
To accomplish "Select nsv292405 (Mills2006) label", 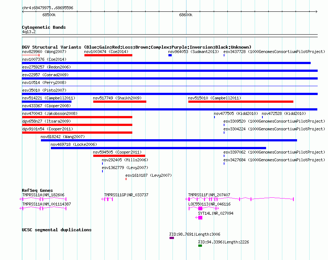I will click(125, 160).
